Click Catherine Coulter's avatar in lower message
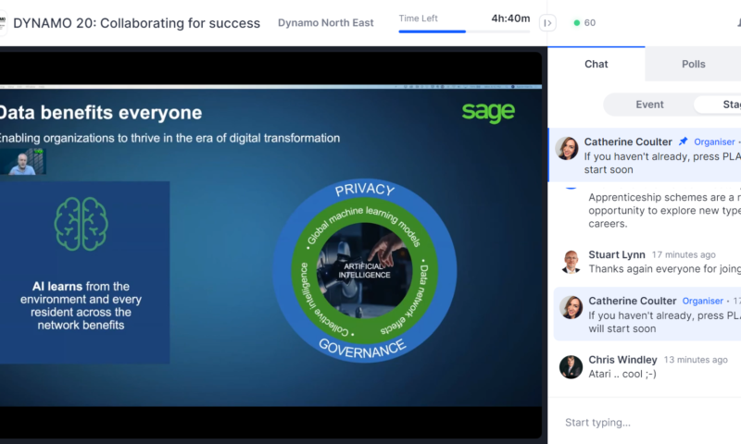 [571, 308]
